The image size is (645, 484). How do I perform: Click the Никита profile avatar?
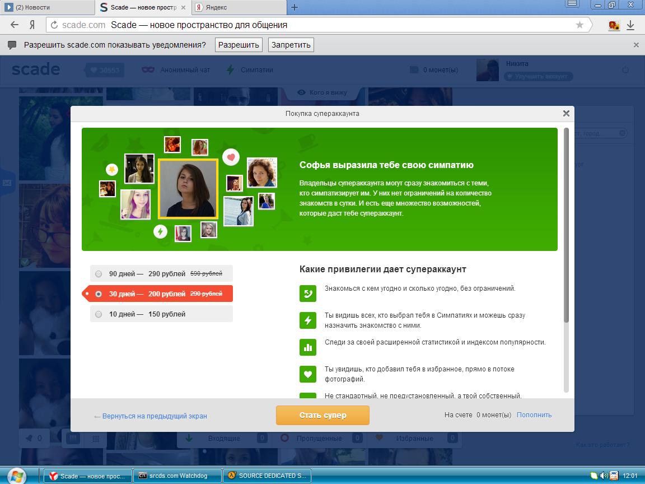tap(488, 70)
